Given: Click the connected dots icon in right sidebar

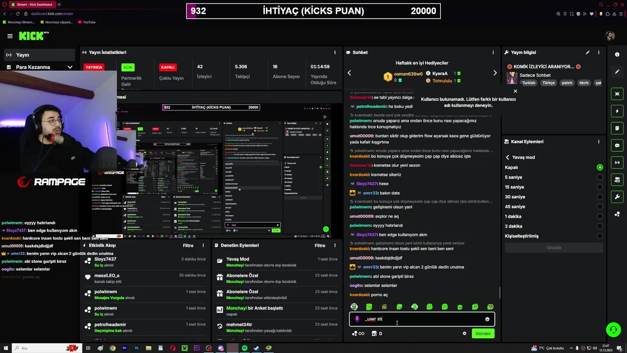Looking at the screenshot, I should [617, 214].
